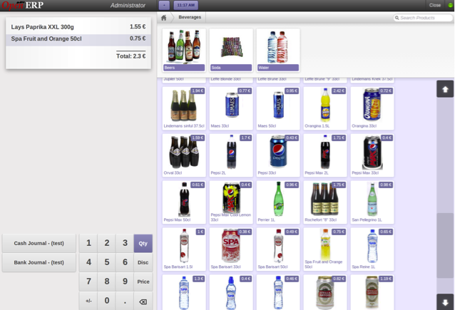Click numpad digit 6
Screen dimensions: 455x310
click(x=125, y=262)
